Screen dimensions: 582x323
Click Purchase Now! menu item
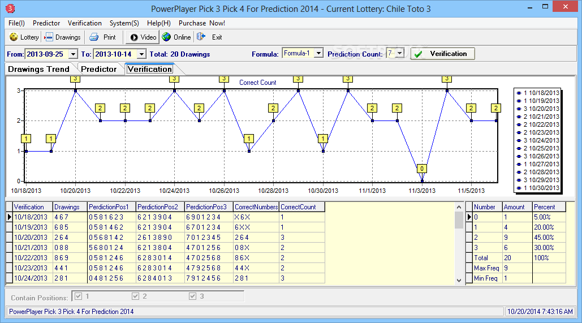point(202,23)
